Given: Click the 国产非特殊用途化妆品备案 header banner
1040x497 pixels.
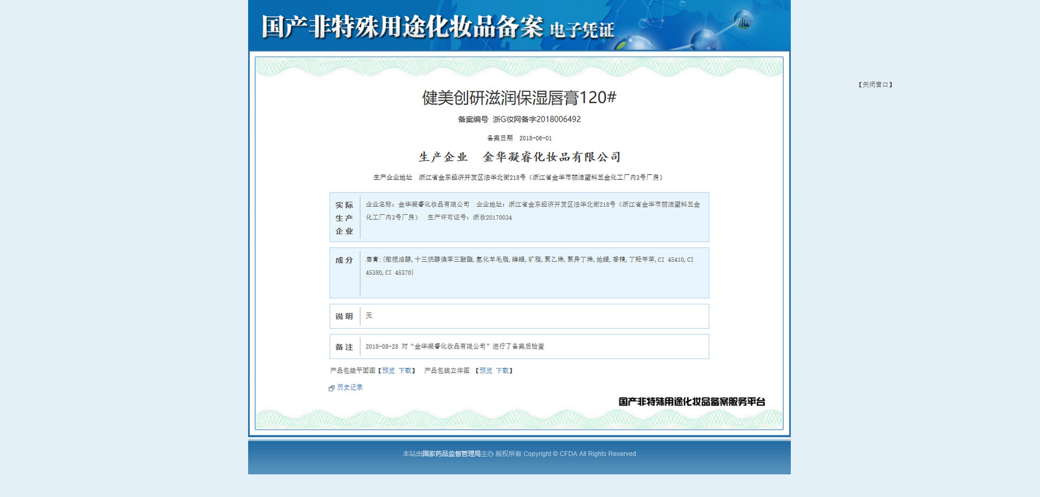Looking at the screenshot, I should [519, 25].
